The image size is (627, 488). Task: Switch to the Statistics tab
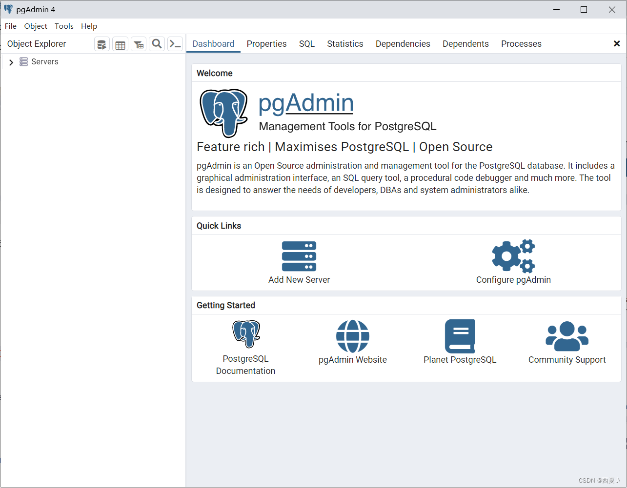345,44
